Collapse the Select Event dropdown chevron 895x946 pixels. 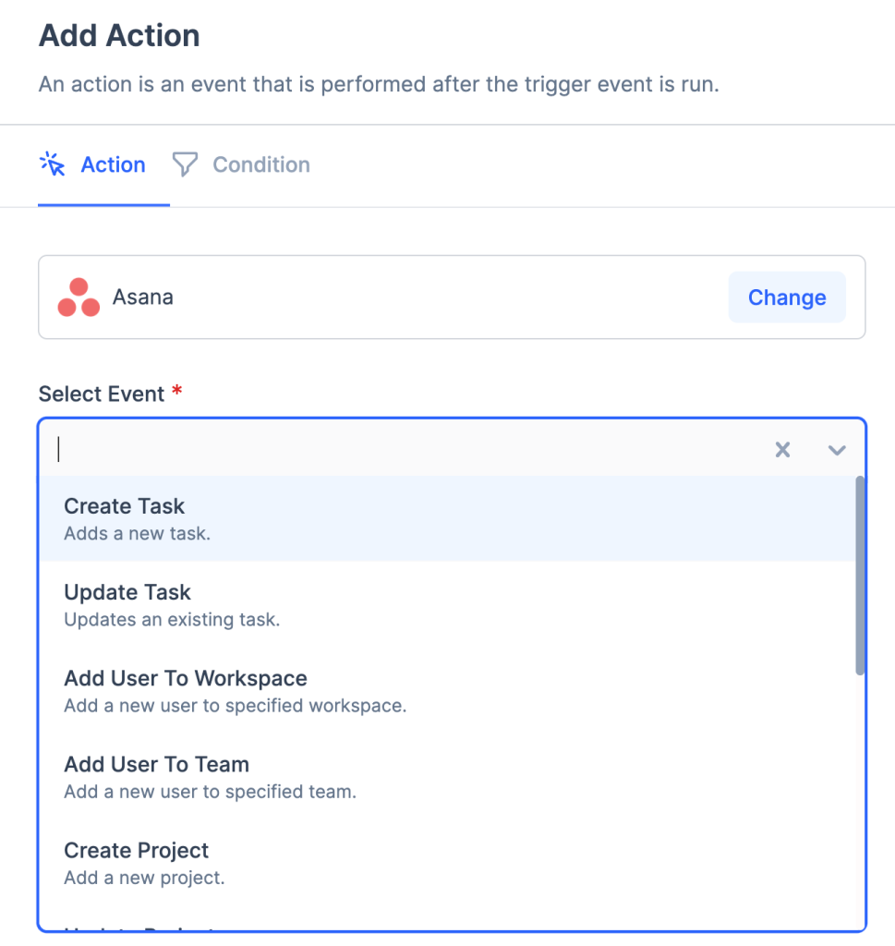click(837, 450)
